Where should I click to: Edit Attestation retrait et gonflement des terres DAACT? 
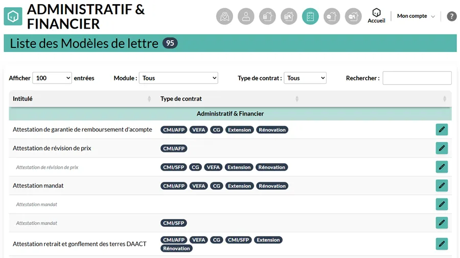(442, 244)
